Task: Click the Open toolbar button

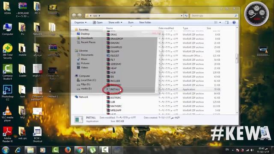Action: click(98, 22)
